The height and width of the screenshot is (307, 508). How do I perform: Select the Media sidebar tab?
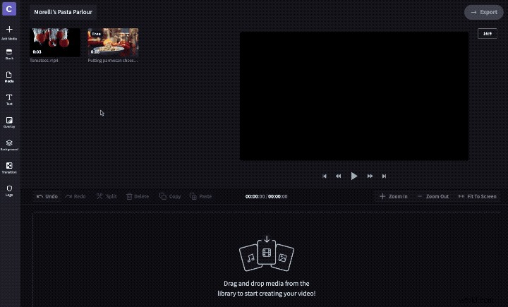[x=9, y=77]
